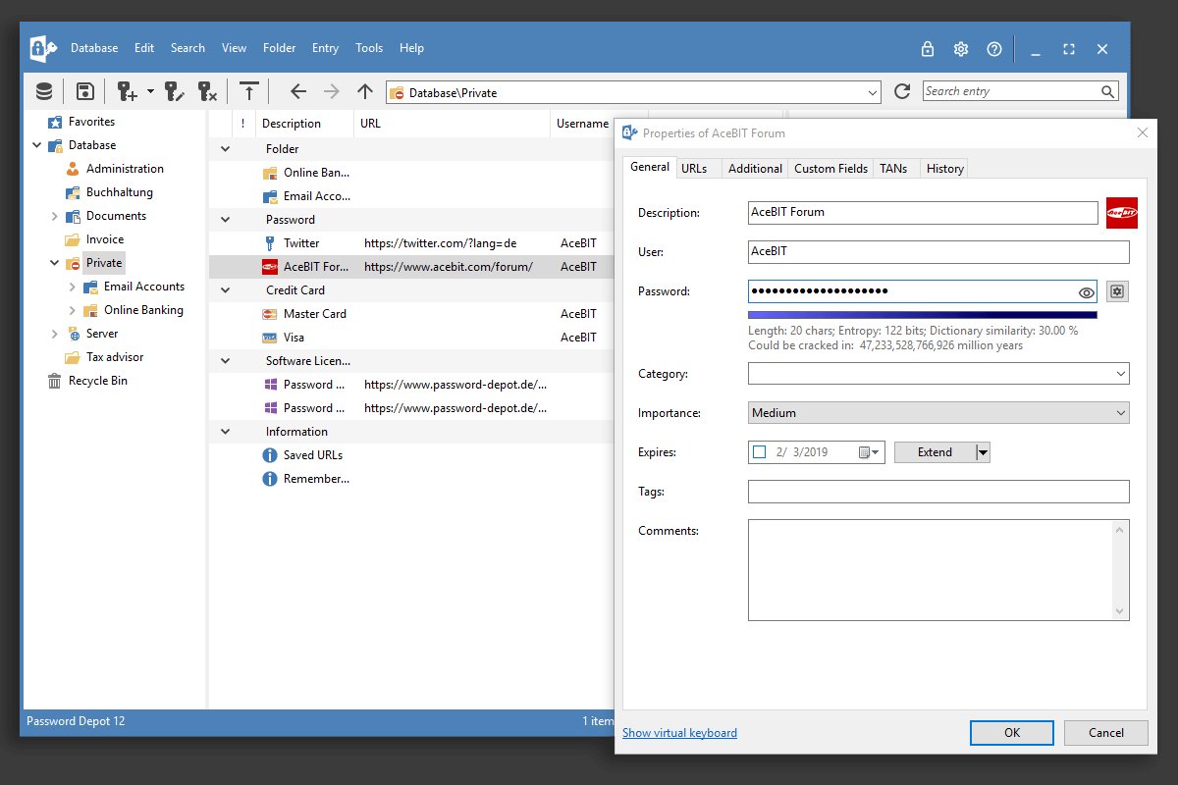Click the Saved URLs info icon
The height and width of the screenshot is (785, 1178).
(270, 455)
